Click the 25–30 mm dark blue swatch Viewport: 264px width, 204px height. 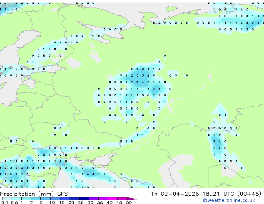(84, 199)
